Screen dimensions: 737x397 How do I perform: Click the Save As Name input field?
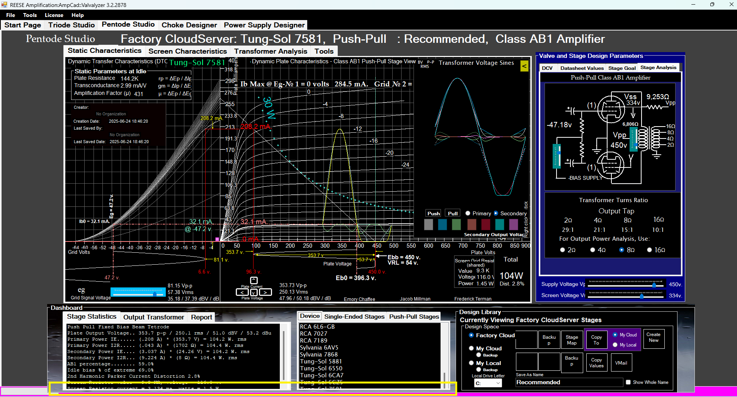(x=569, y=382)
